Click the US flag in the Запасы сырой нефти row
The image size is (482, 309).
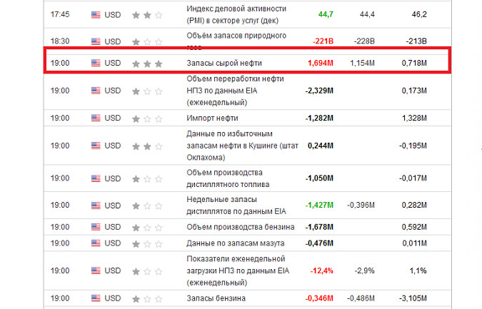point(96,64)
